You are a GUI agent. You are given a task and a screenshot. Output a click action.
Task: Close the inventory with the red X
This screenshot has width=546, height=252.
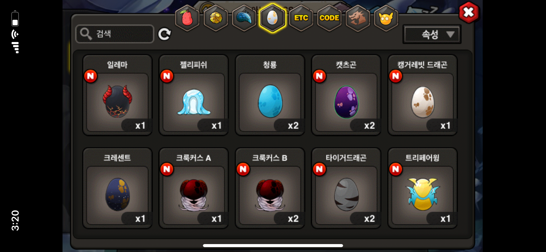pos(469,12)
